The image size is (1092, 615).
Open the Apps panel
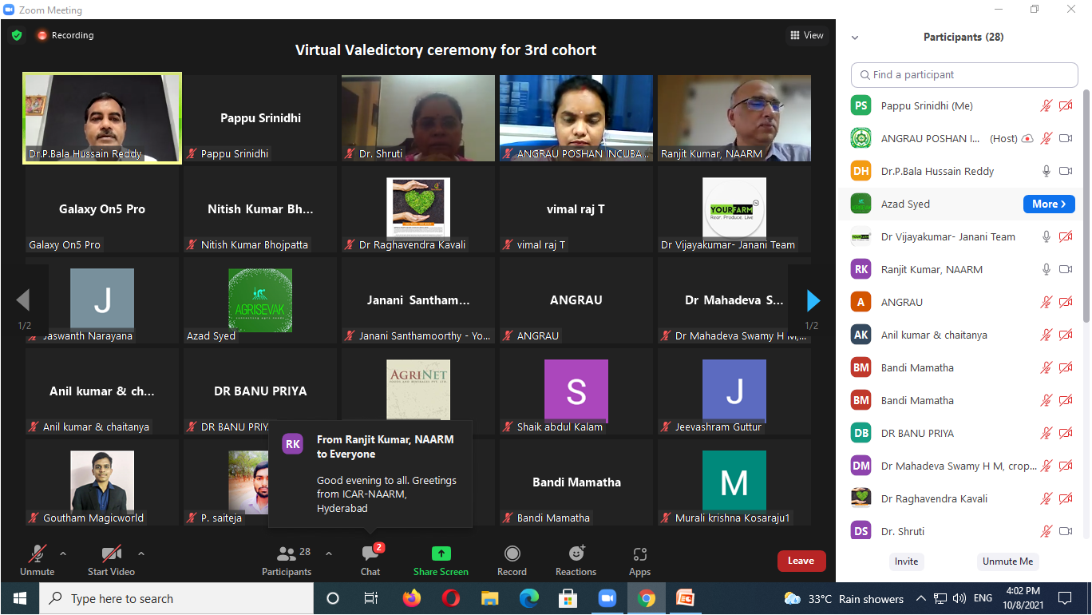(639, 554)
